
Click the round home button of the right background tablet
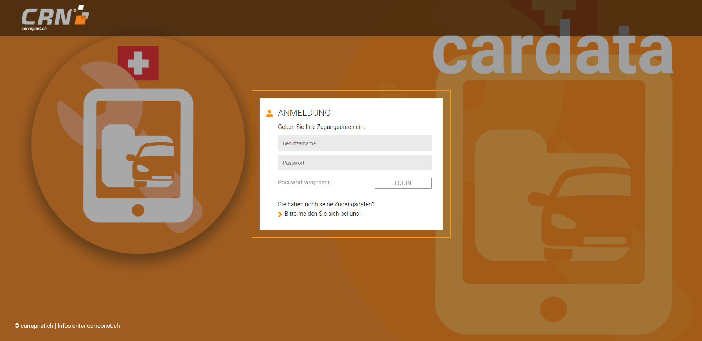coord(553,309)
